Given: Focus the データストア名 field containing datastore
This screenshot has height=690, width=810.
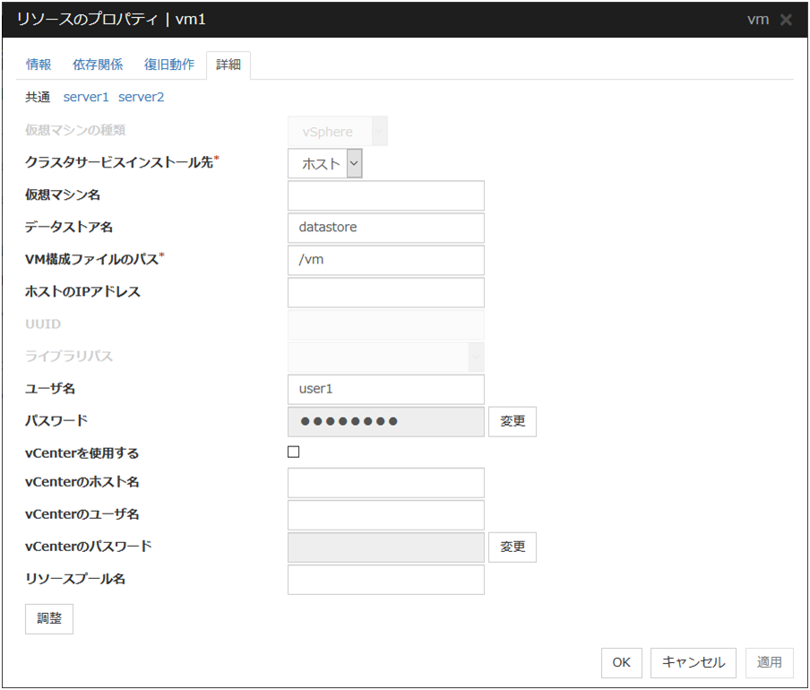Looking at the screenshot, I should [x=385, y=228].
